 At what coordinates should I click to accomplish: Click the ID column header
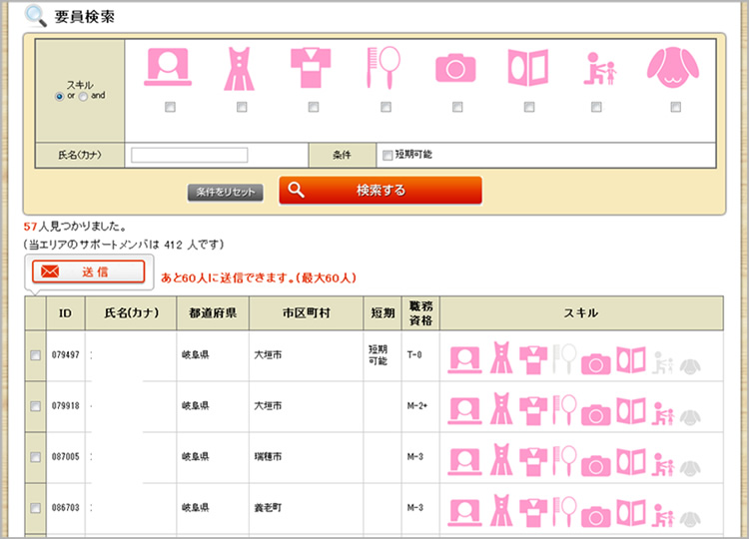66,313
